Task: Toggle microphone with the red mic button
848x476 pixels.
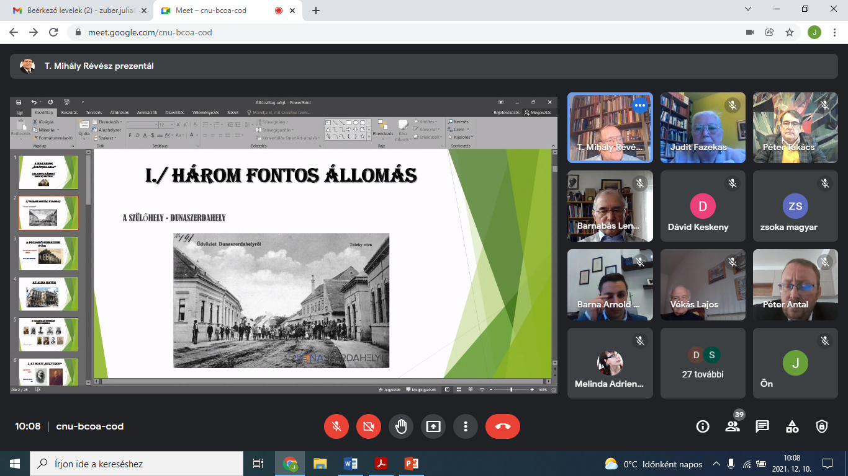Action: pyautogui.click(x=336, y=426)
